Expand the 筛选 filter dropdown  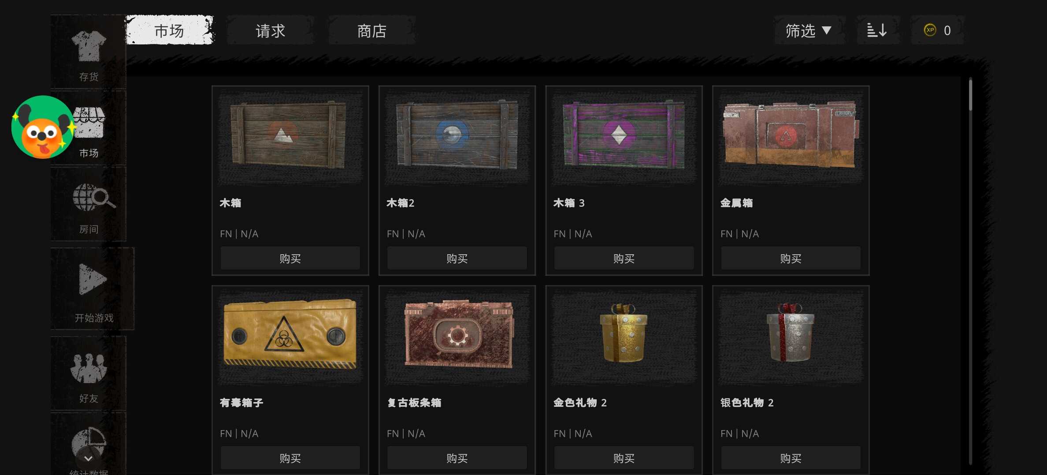point(809,30)
